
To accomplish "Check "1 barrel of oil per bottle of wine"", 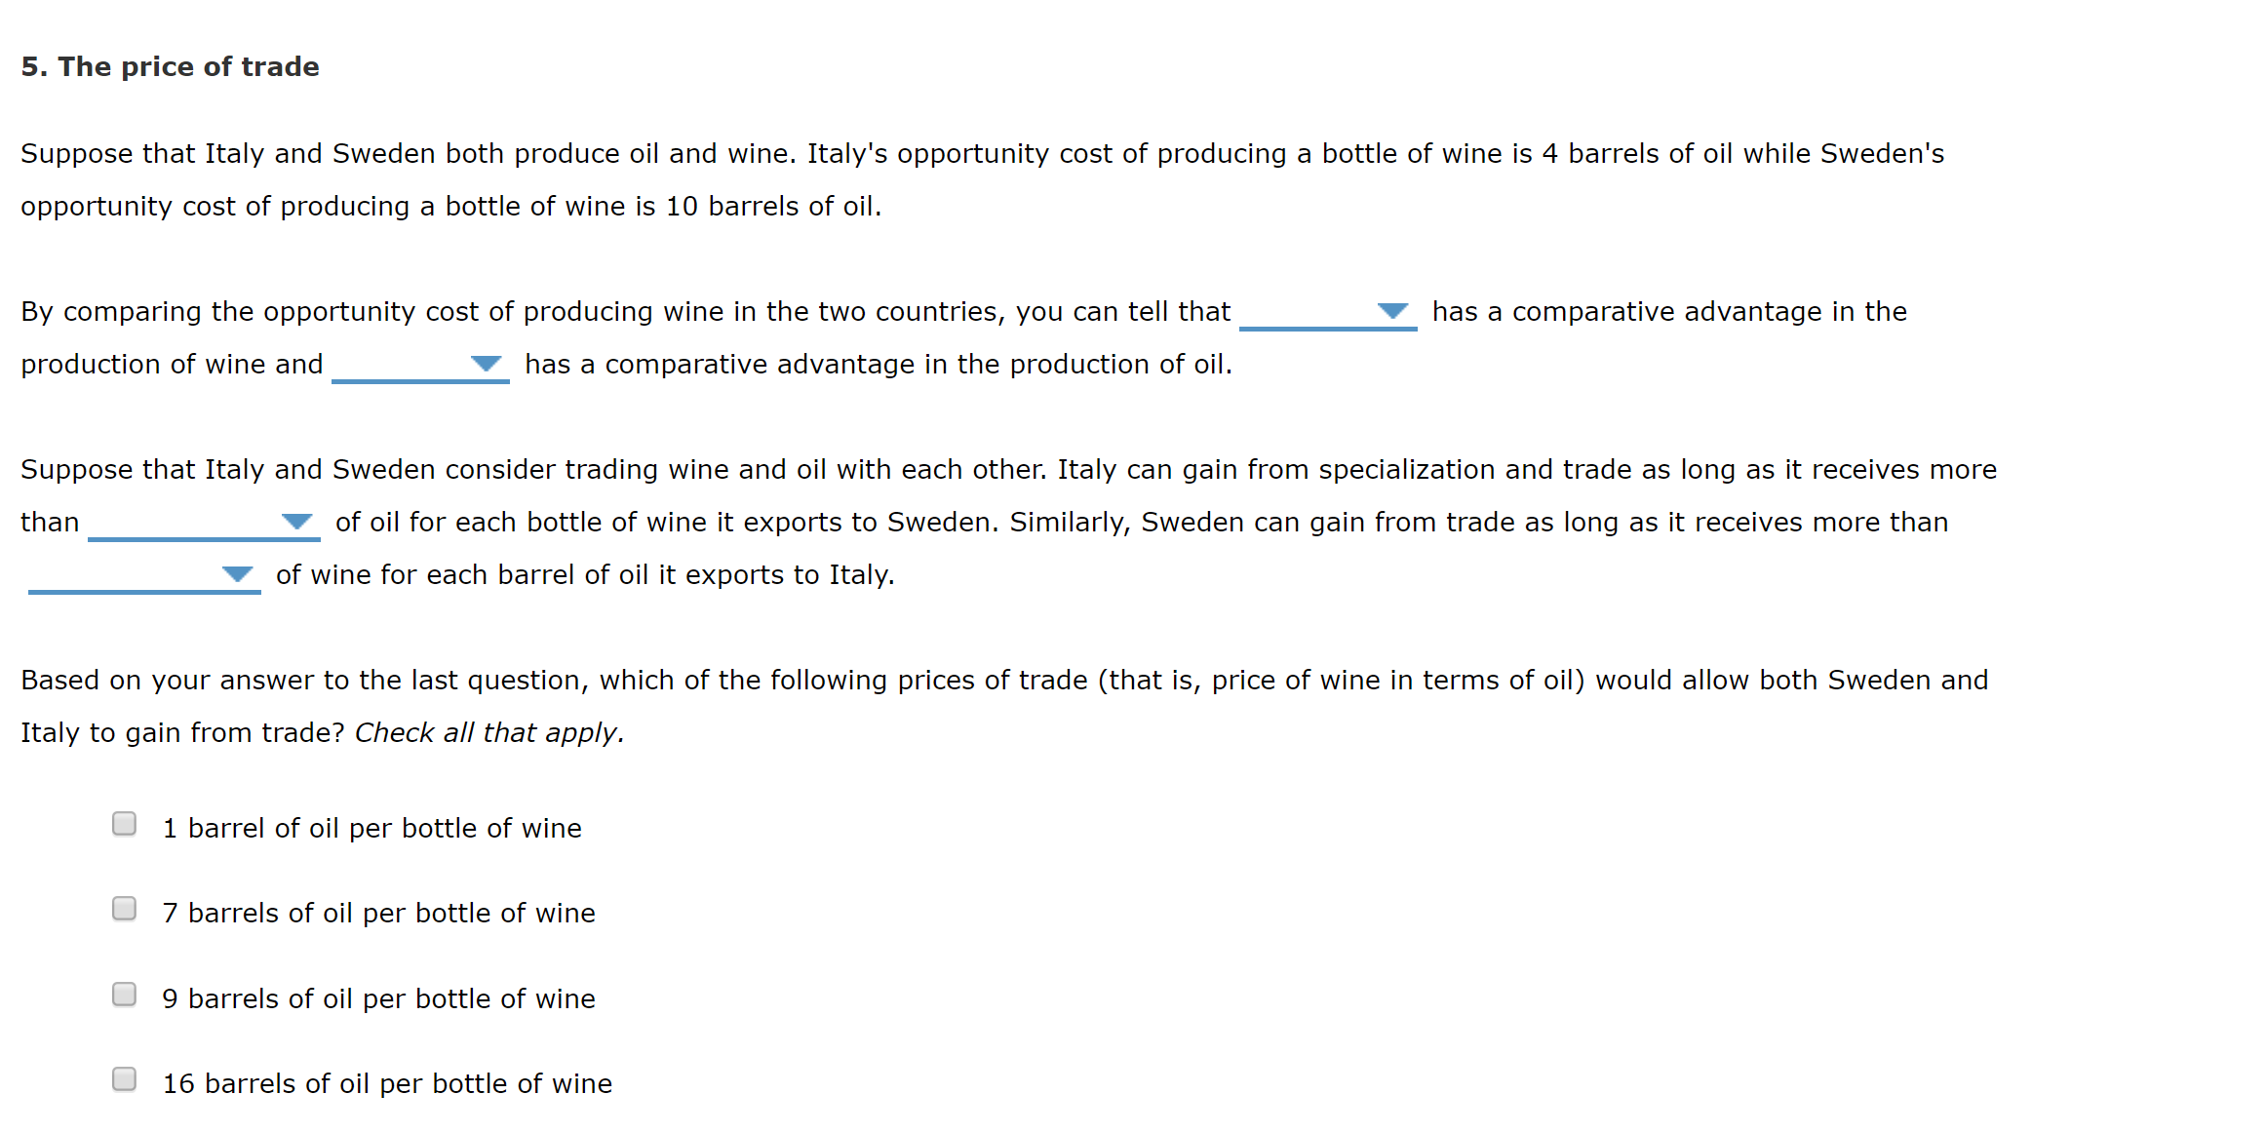I will (x=124, y=824).
